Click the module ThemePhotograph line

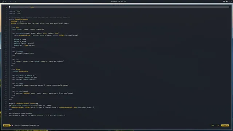pos(19,19)
